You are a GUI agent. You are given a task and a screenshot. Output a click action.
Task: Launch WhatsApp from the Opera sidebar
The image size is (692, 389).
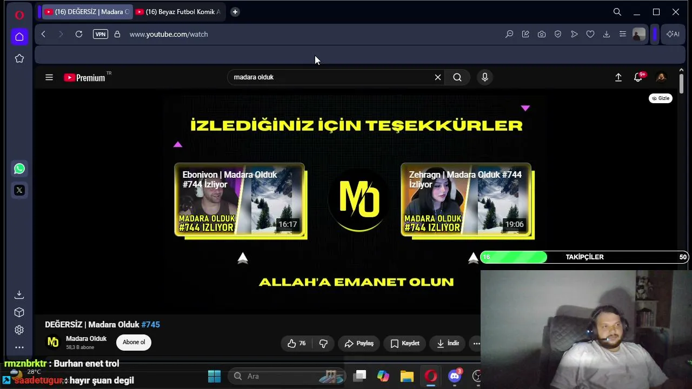click(x=19, y=169)
